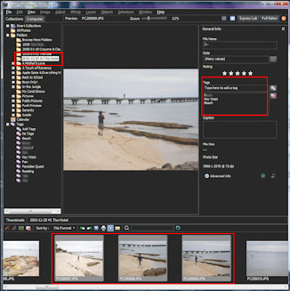Click the Express Lab button
The image size is (290, 291).
[x=248, y=18]
